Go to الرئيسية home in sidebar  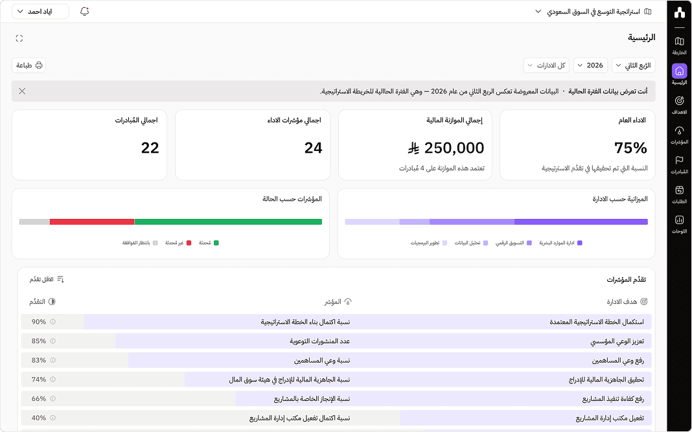click(x=679, y=74)
